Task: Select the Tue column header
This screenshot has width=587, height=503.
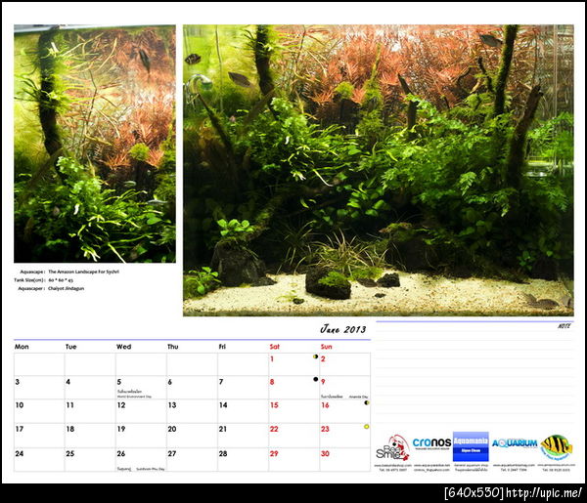Action: [70, 347]
